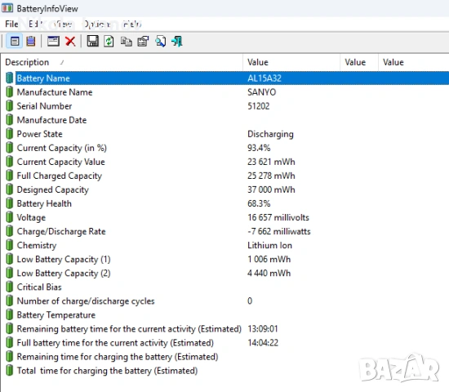Click the Exit door icon

[177, 42]
